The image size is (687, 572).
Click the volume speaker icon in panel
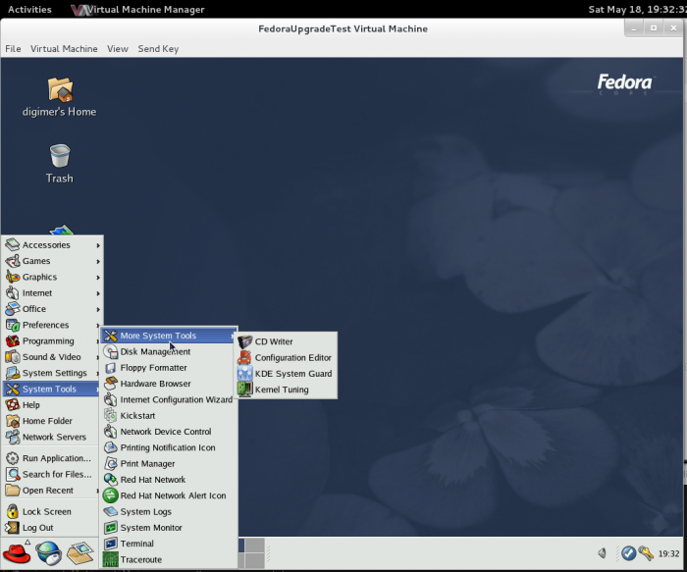pyautogui.click(x=603, y=553)
